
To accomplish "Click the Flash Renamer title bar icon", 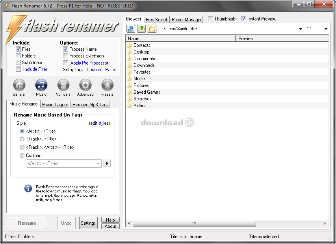I will point(6,6).
